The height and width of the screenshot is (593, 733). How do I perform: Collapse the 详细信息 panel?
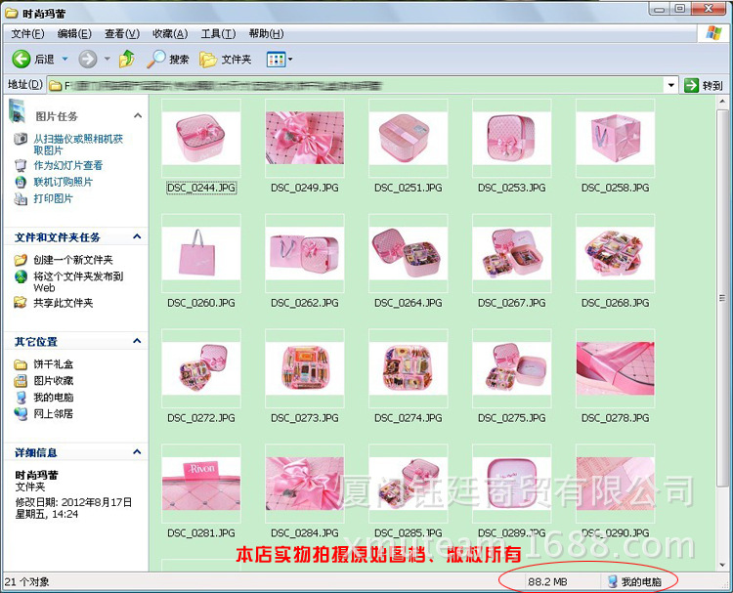[137, 452]
